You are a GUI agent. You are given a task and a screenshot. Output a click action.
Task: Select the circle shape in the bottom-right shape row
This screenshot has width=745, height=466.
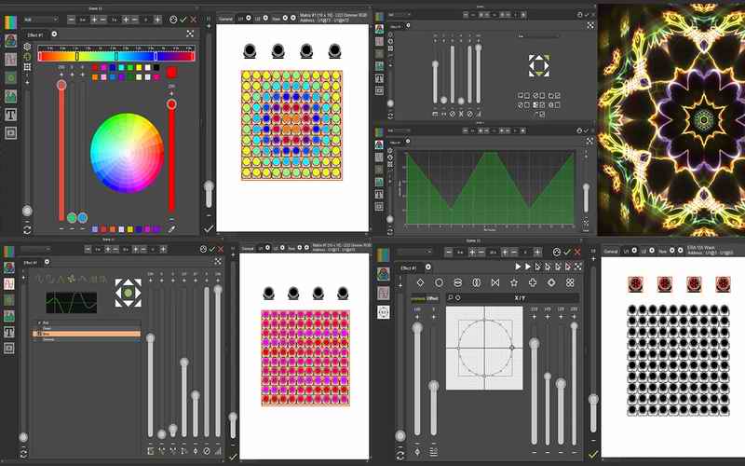[x=439, y=282]
